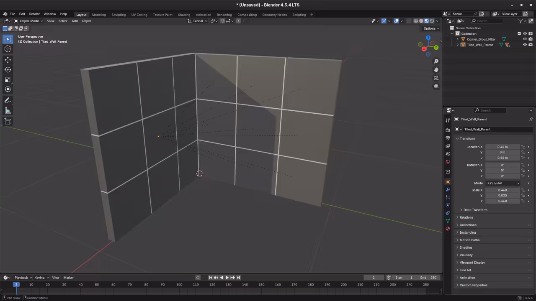Viewport: 536px width, 301px height.
Task: Enable Rendered viewport shading
Action: (432, 20)
